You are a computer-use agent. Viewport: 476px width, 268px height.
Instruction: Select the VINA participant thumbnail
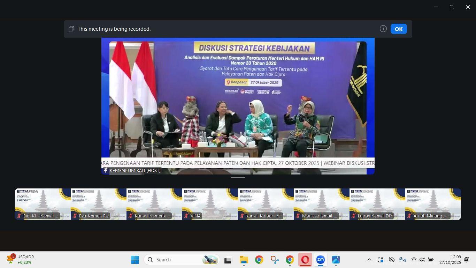(x=210, y=204)
